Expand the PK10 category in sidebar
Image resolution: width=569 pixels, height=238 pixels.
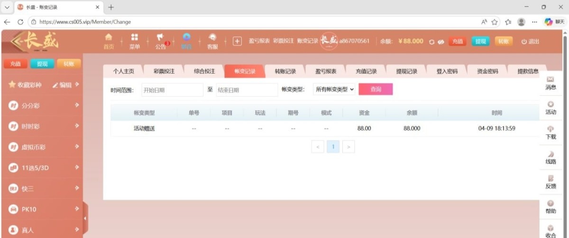(x=42, y=209)
